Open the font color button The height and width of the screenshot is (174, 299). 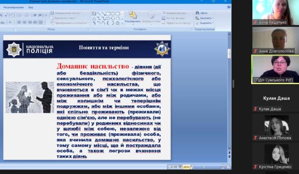pos(10,23)
